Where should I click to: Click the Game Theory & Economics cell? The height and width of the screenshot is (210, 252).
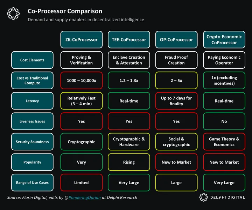coord(224,142)
